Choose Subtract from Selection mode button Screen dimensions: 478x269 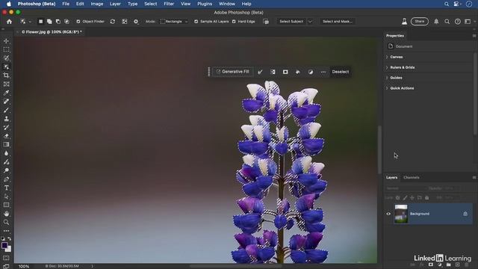[x=58, y=22]
